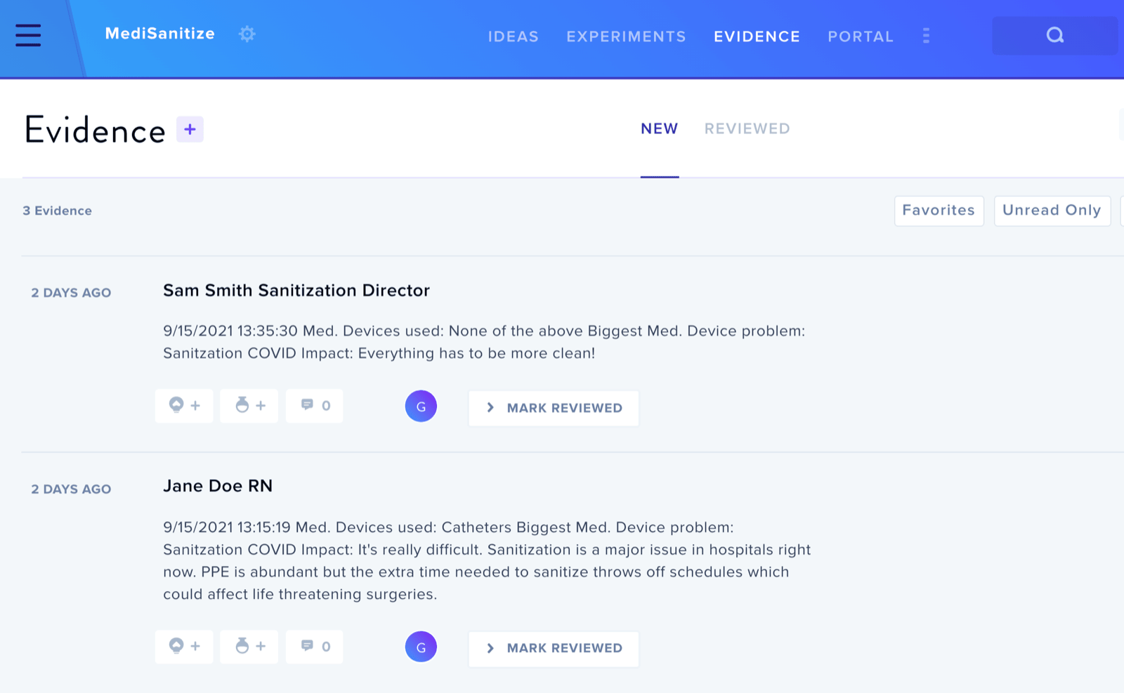
Task: Open the hamburger navigation menu
Action: 28,35
